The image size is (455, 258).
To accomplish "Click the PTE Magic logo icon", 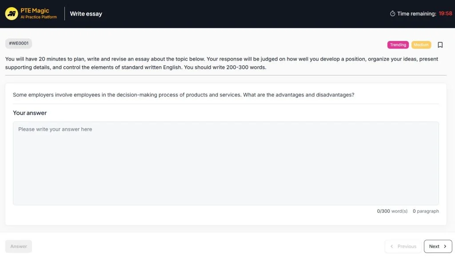I will point(12,14).
